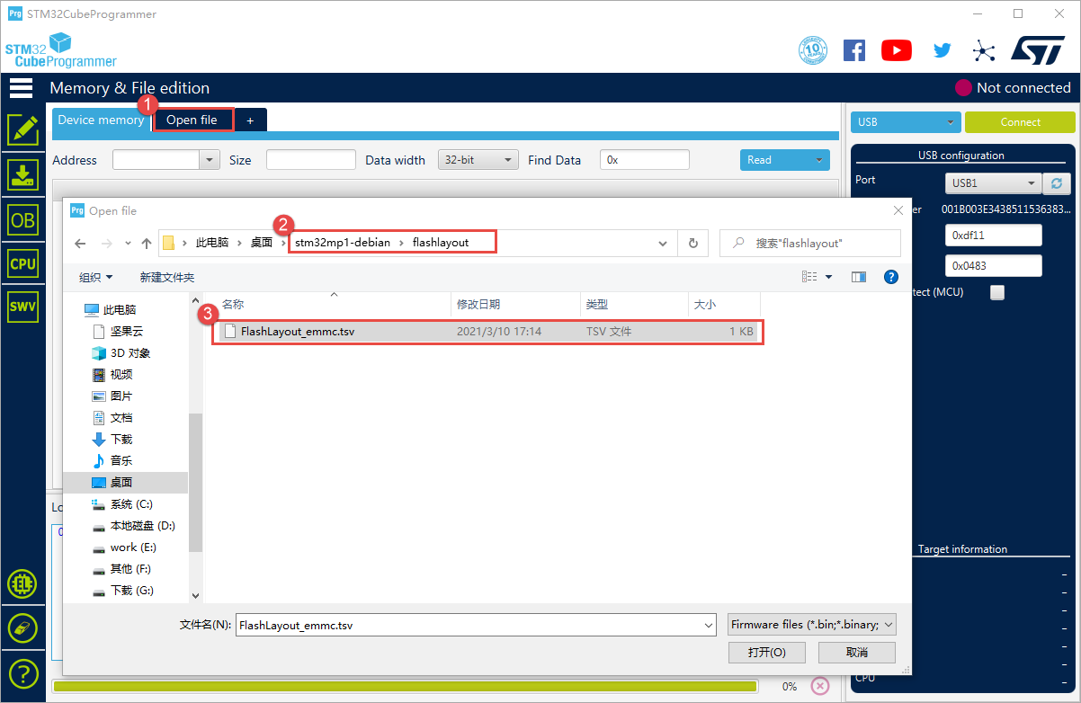The image size is (1081, 703).
Task: Open the USB connection type dropdown
Action: 905,122
